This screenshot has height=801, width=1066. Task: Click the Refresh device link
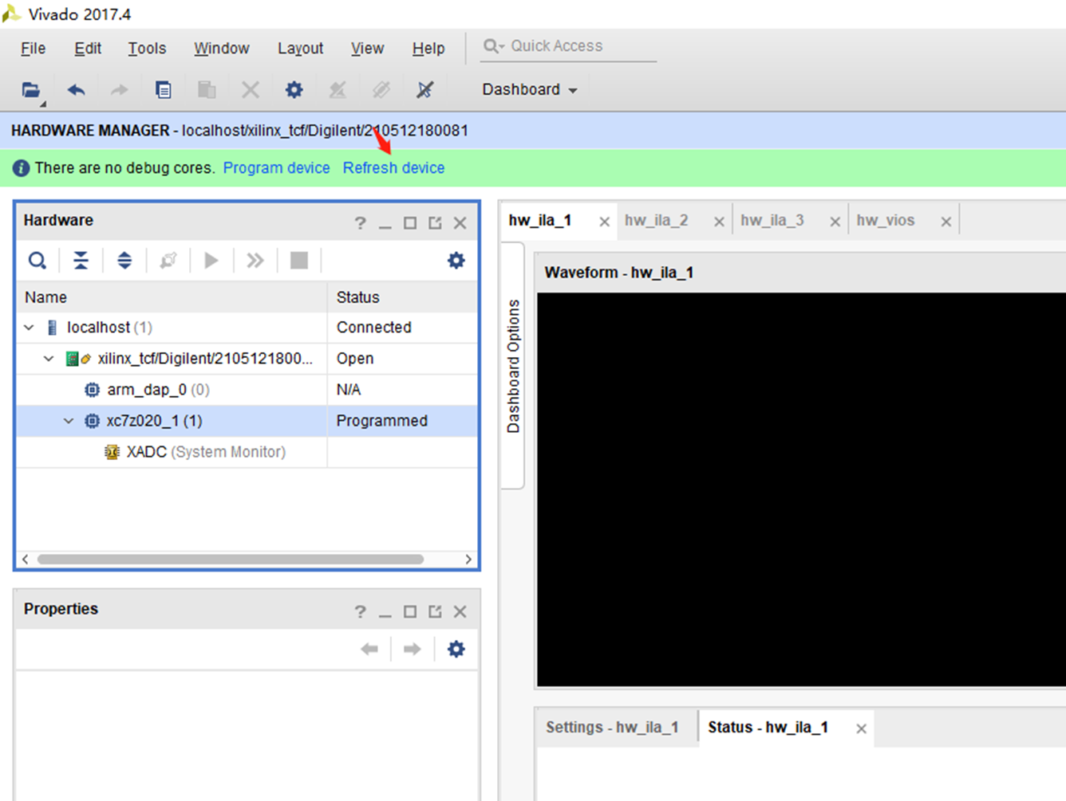(x=393, y=168)
